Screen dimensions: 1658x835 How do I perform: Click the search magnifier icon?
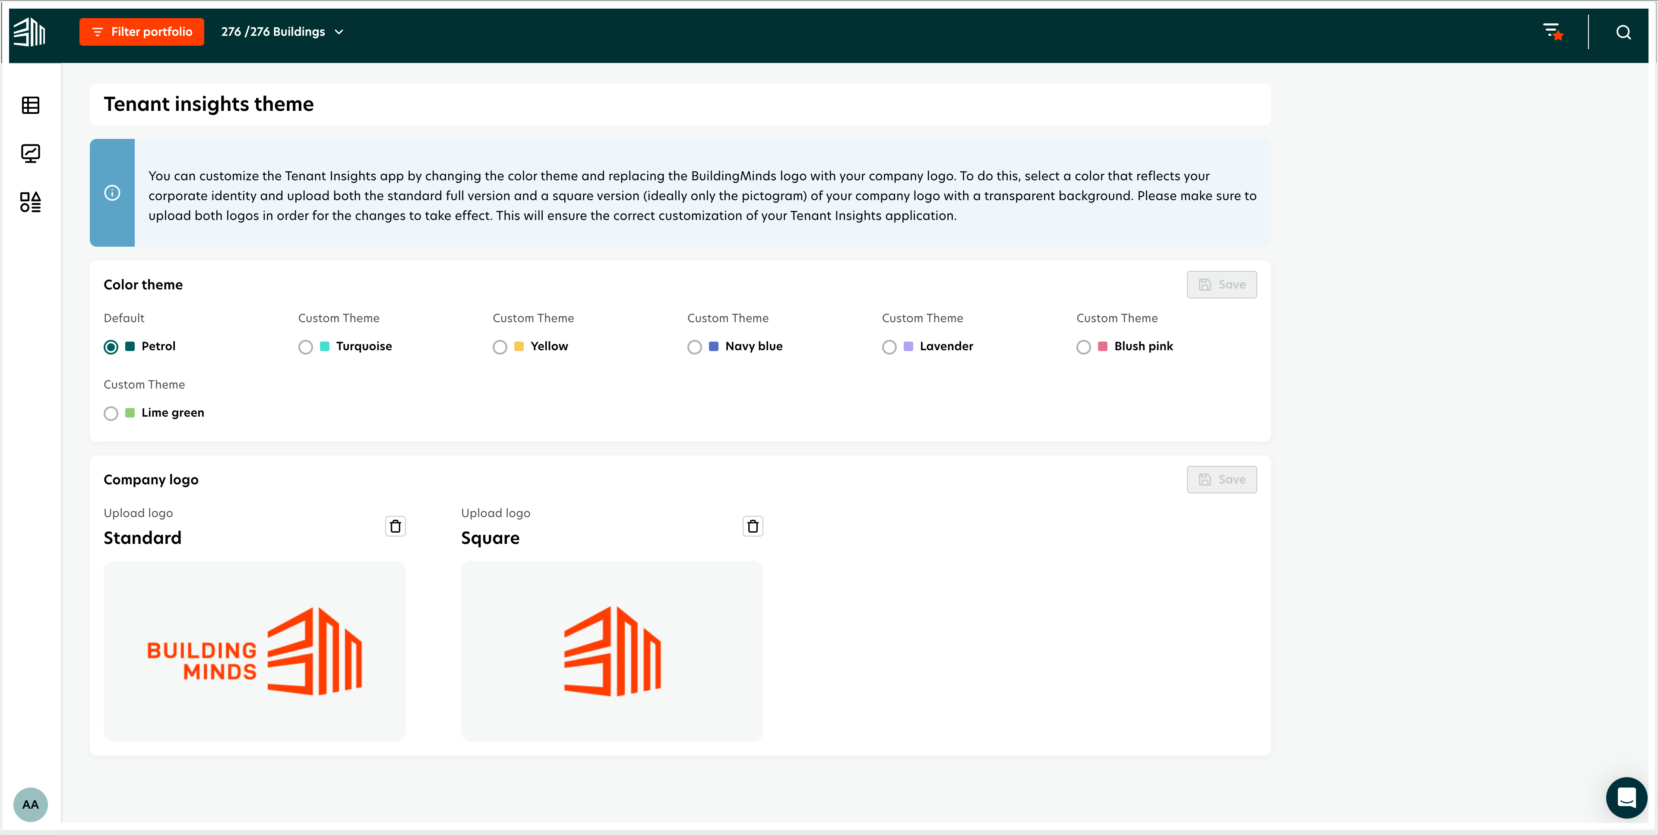pyautogui.click(x=1623, y=32)
